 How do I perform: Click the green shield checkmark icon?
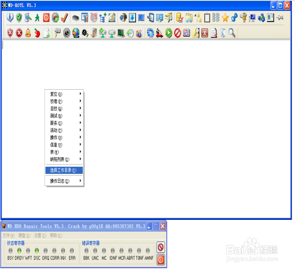click(19, 17)
